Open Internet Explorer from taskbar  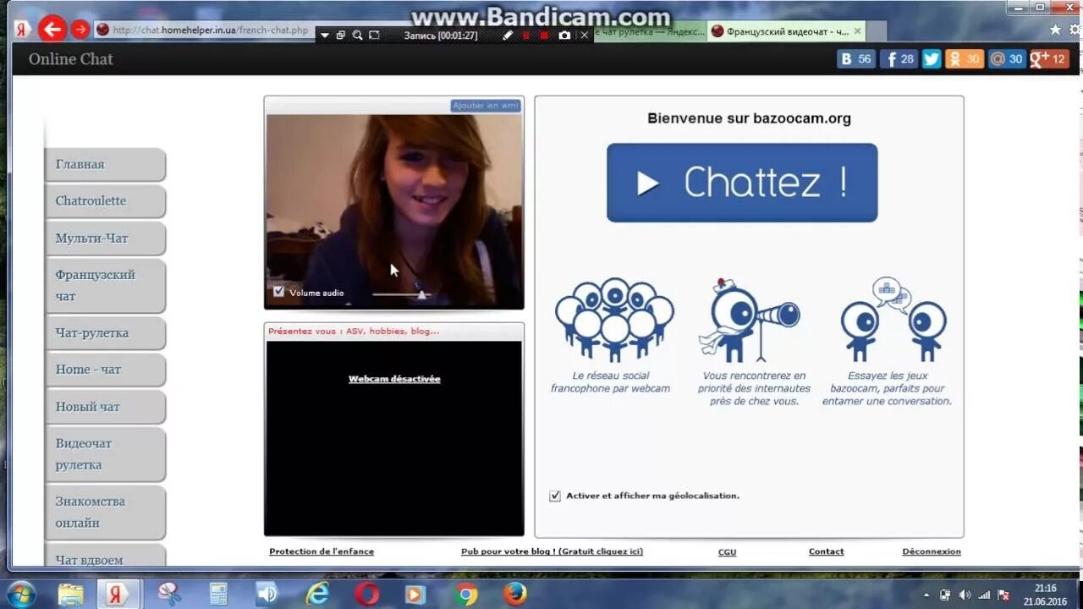[x=317, y=594]
